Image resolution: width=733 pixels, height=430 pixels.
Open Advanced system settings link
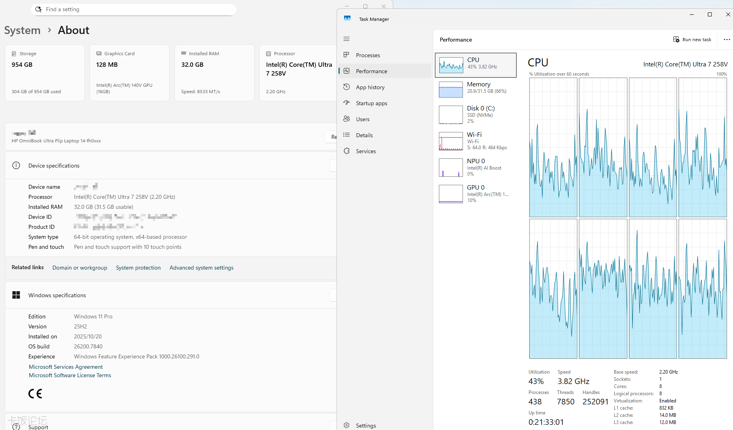[201, 268]
